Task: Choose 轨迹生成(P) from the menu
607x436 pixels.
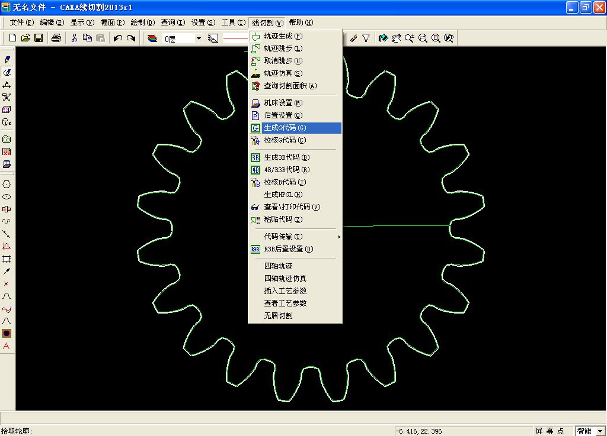Action: [x=295, y=36]
